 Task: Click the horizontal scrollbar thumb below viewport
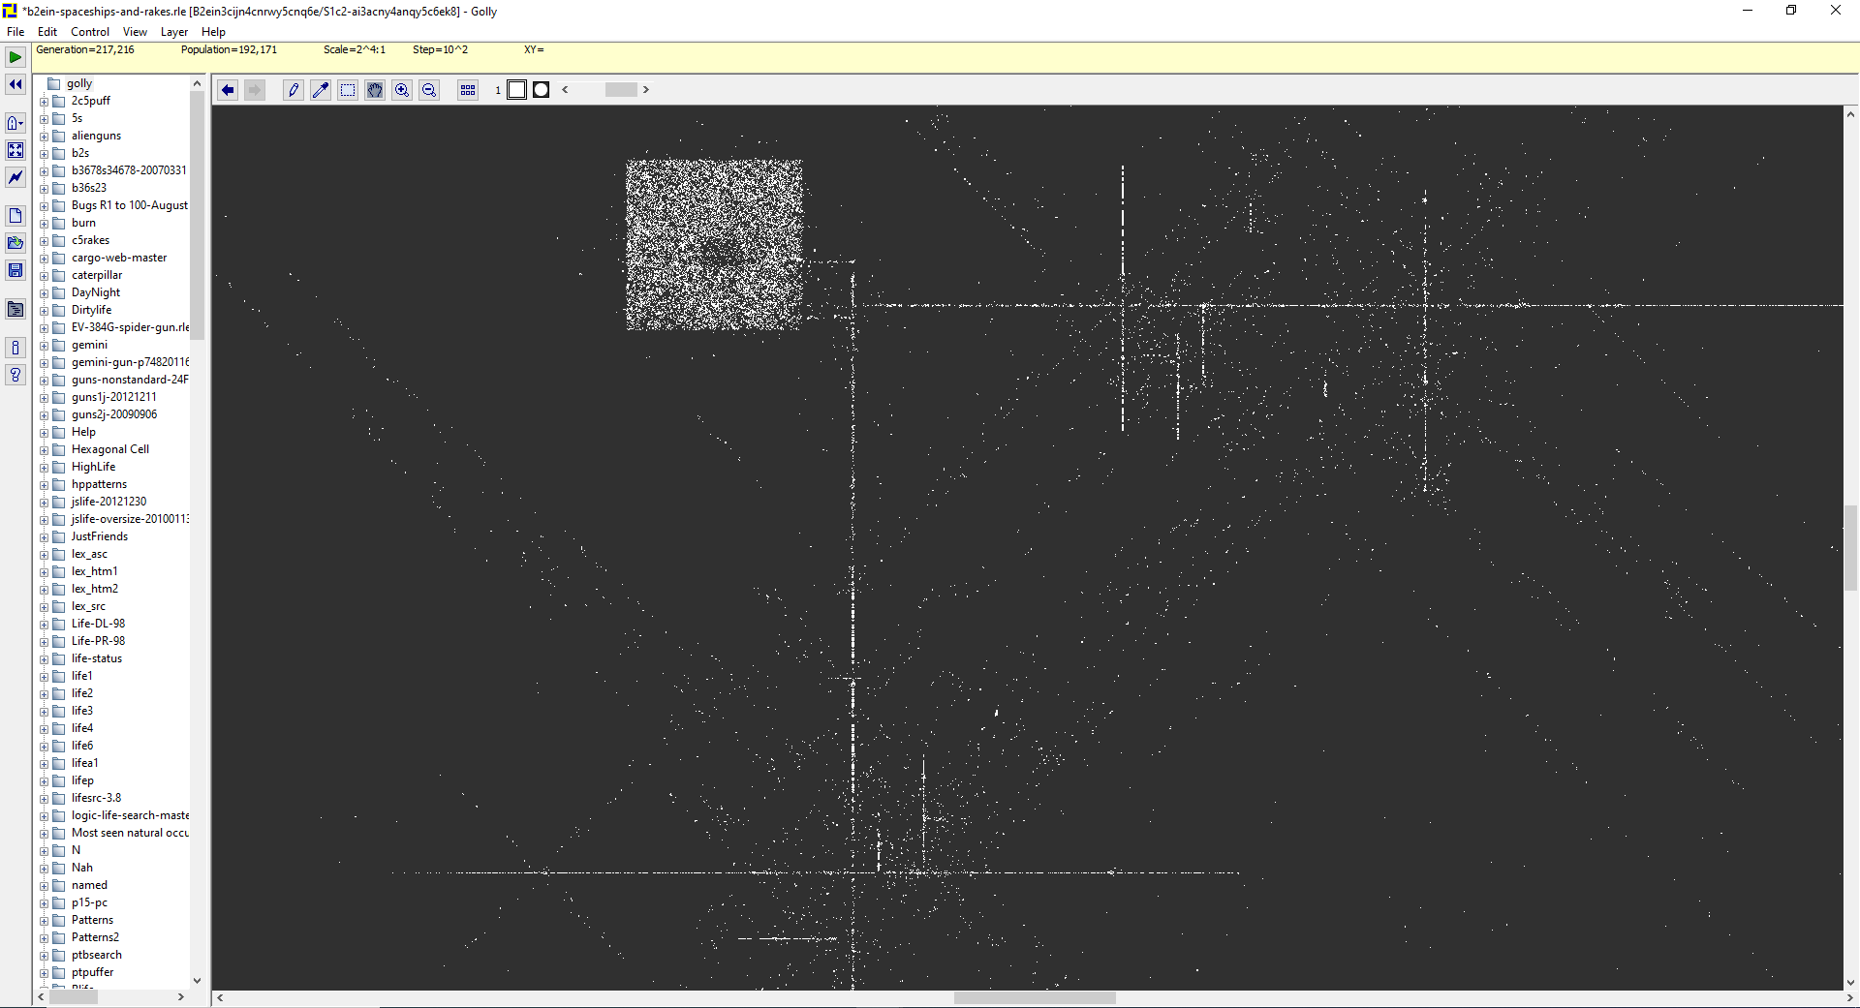[1035, 997]
